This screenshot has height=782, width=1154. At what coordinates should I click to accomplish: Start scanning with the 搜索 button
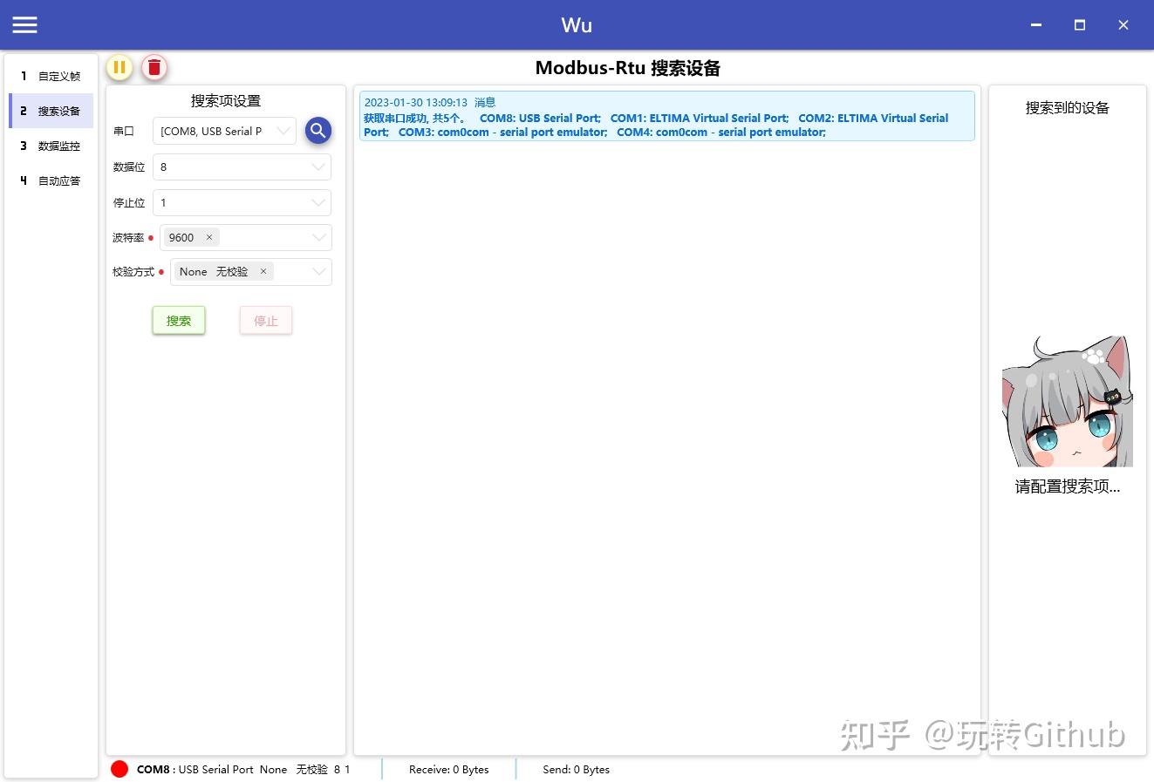(x=178, y=320)
